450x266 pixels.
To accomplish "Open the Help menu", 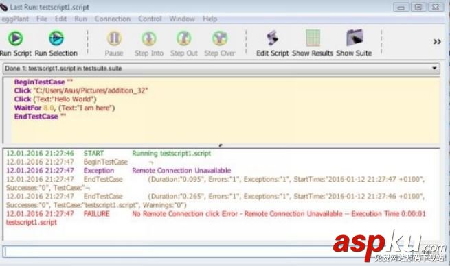I will pos(210,19).
